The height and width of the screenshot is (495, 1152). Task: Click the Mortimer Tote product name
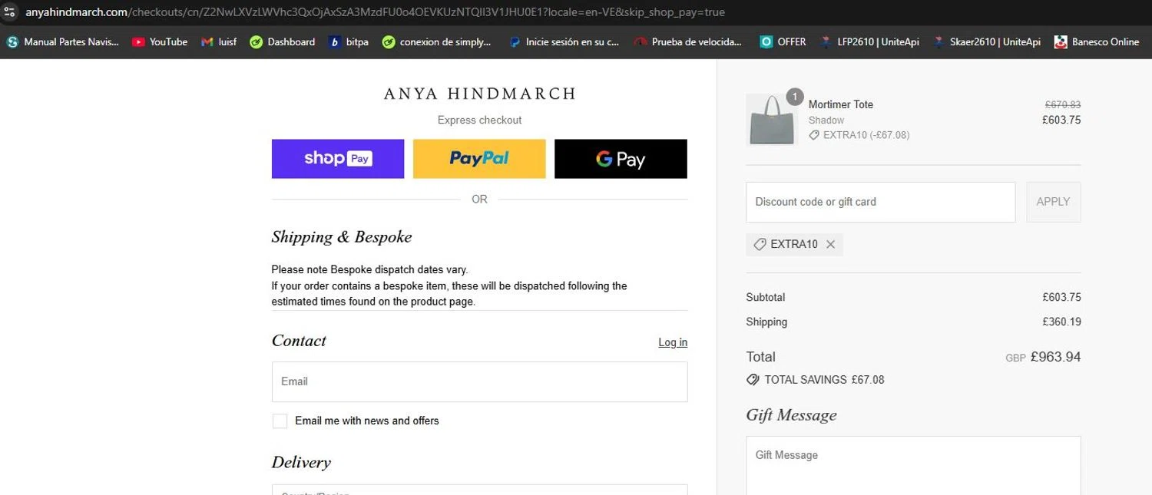[840, 104]
